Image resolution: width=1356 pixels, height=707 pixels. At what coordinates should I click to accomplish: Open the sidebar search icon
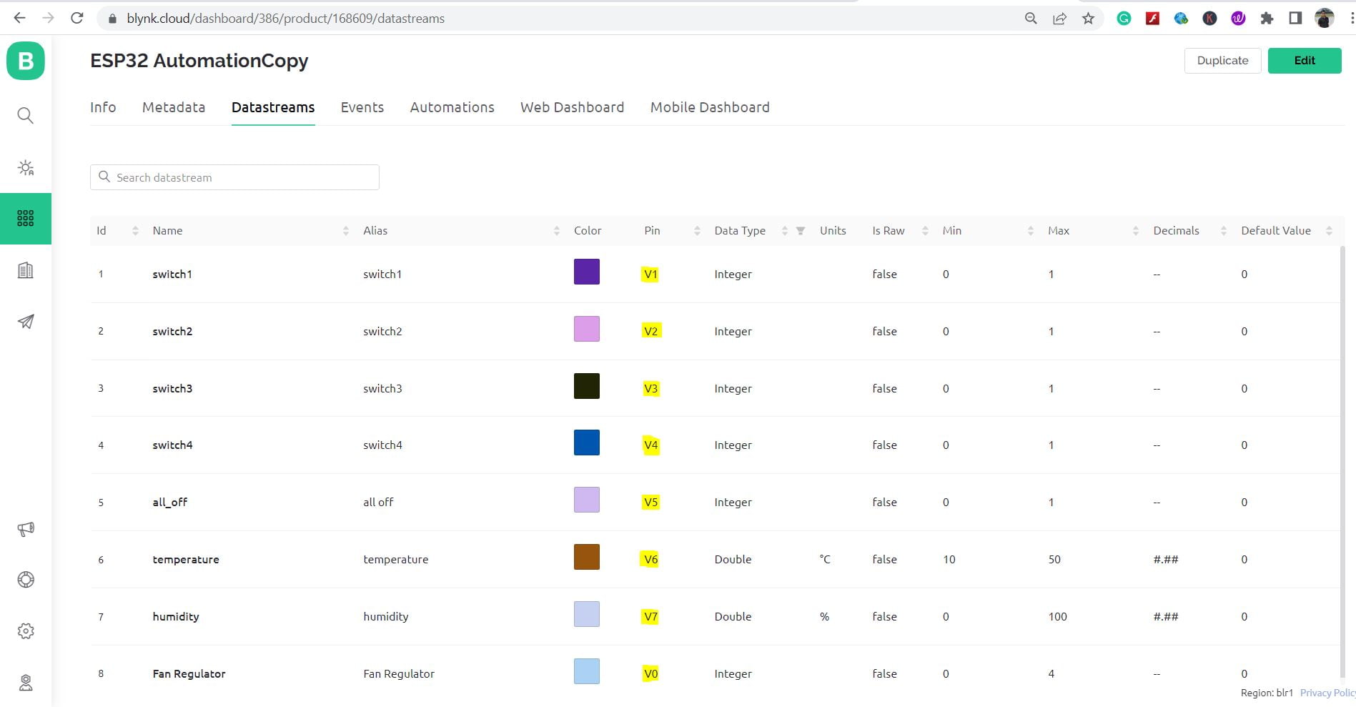pyautogui.click(x=26, y=116)
